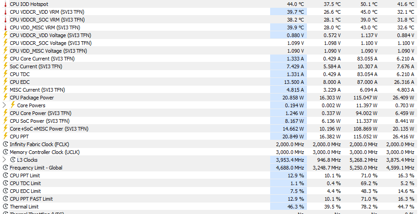Click the lightning icon of SoC Current
The height and width of the screenshot is (214, 419).
5,66
